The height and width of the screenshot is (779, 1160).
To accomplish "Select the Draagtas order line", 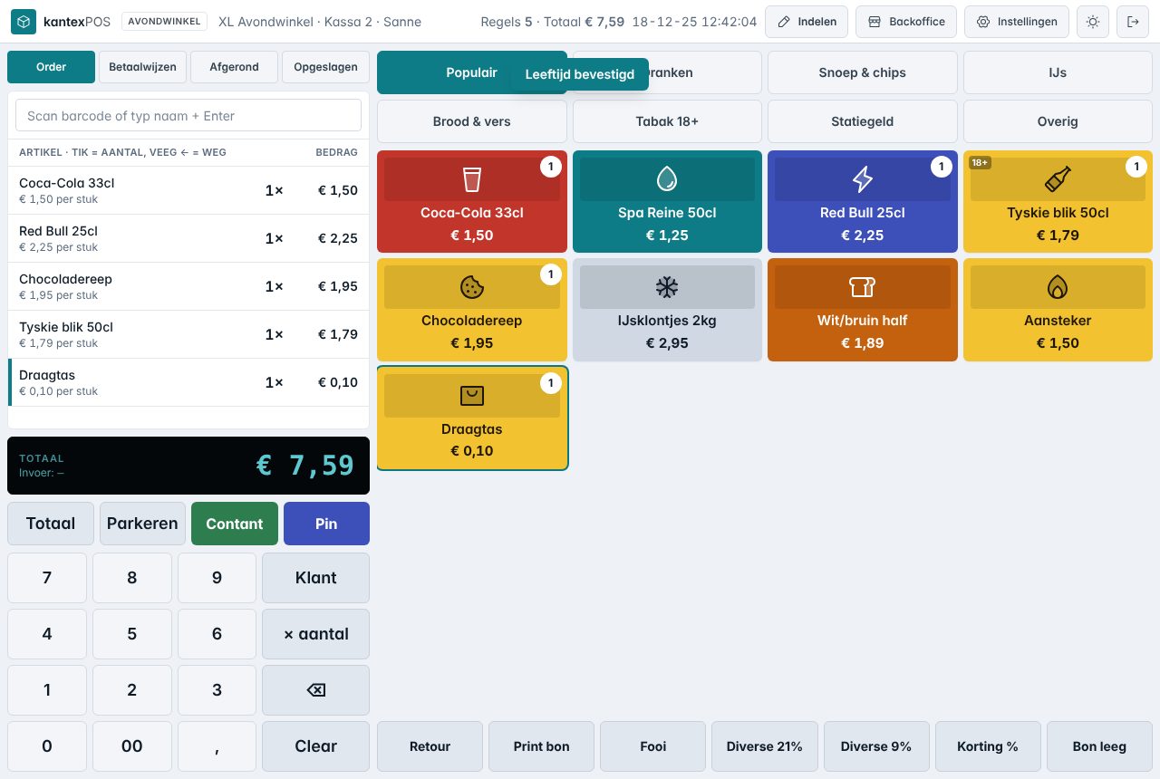I will [x=188, y=382].
